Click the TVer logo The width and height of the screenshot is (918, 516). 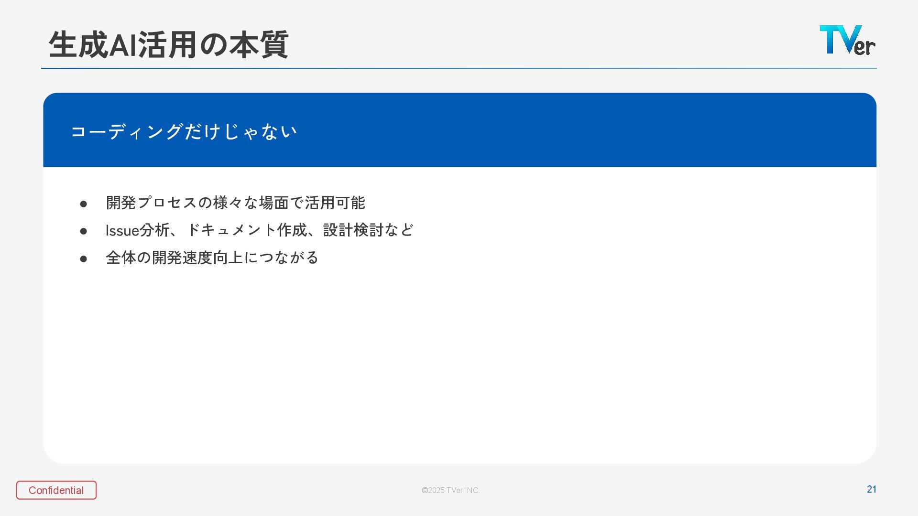(847, 40)
